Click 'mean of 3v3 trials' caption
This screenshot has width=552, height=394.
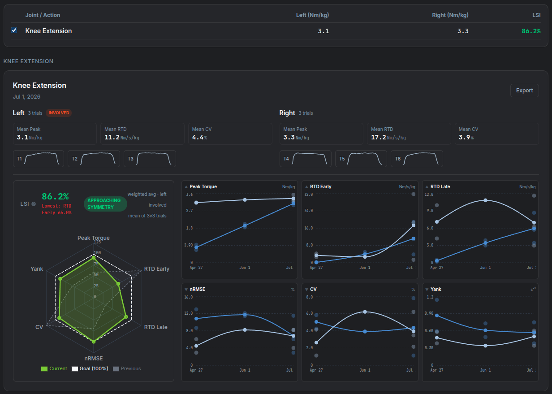coord(147,216)
